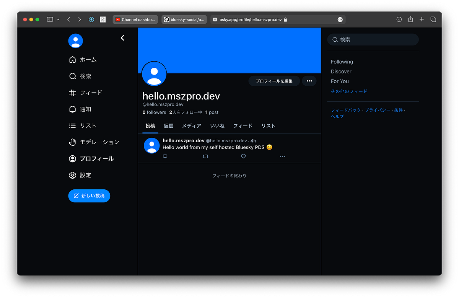
Task: Like the Hello world post with the heart
Action: click(x=243, y=156)
